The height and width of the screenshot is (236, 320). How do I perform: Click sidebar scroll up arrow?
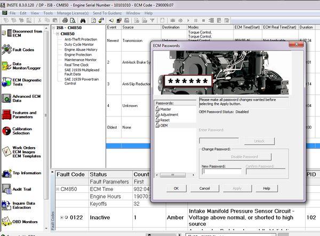coord(46,28)
